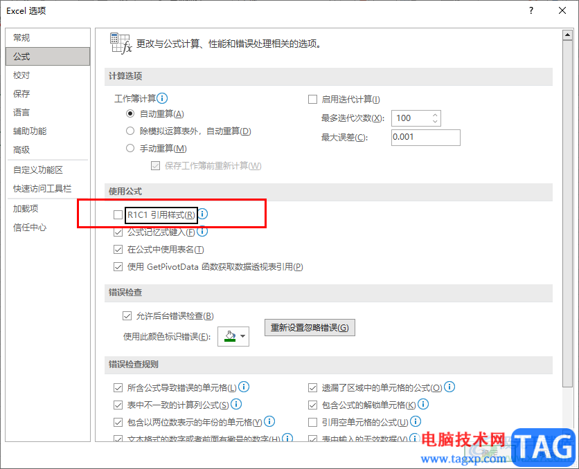Screen dimensions: 579x469
Task: Decrease 最多迭代次数 with spinner down arrow
Action: [435, 121]
